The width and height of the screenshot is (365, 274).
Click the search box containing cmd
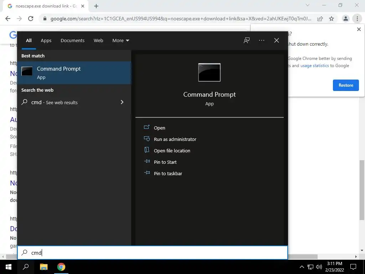click(153, 253)
